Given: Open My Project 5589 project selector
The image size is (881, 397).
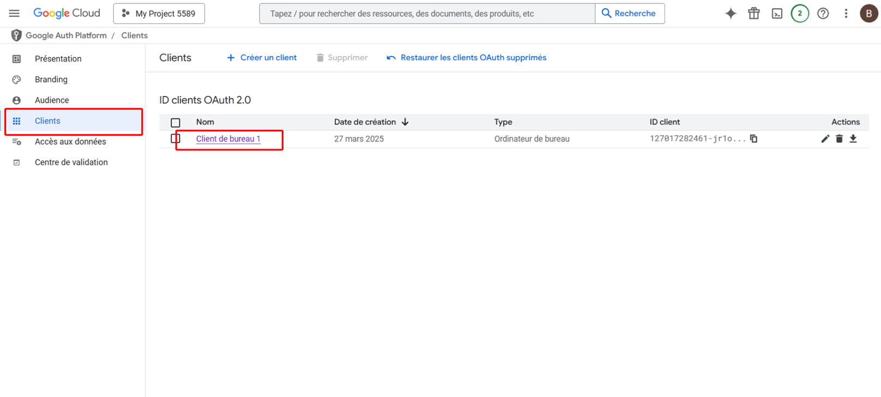Looking at the screenshot, I should [159, 14].
